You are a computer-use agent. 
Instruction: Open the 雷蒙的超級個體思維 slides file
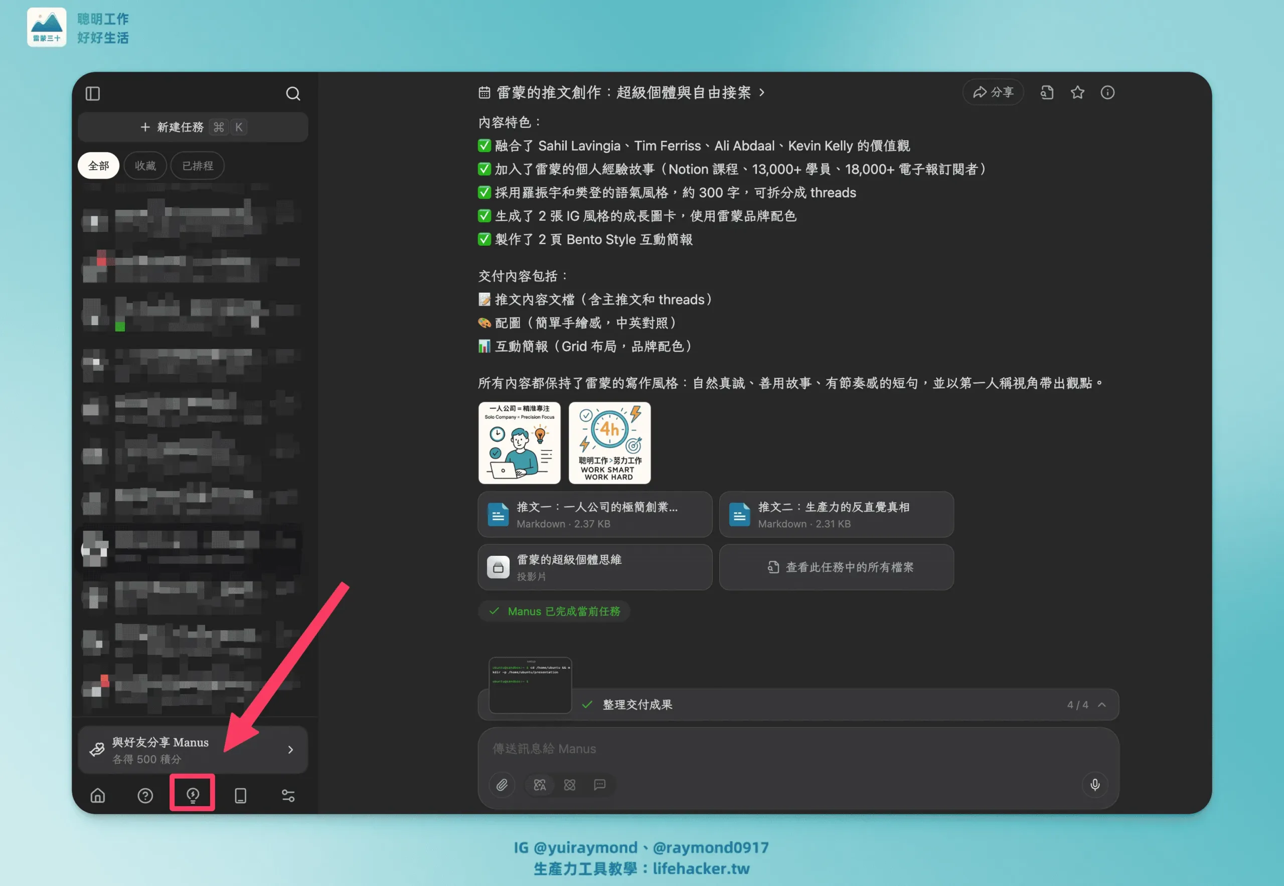tap(595, 567)
